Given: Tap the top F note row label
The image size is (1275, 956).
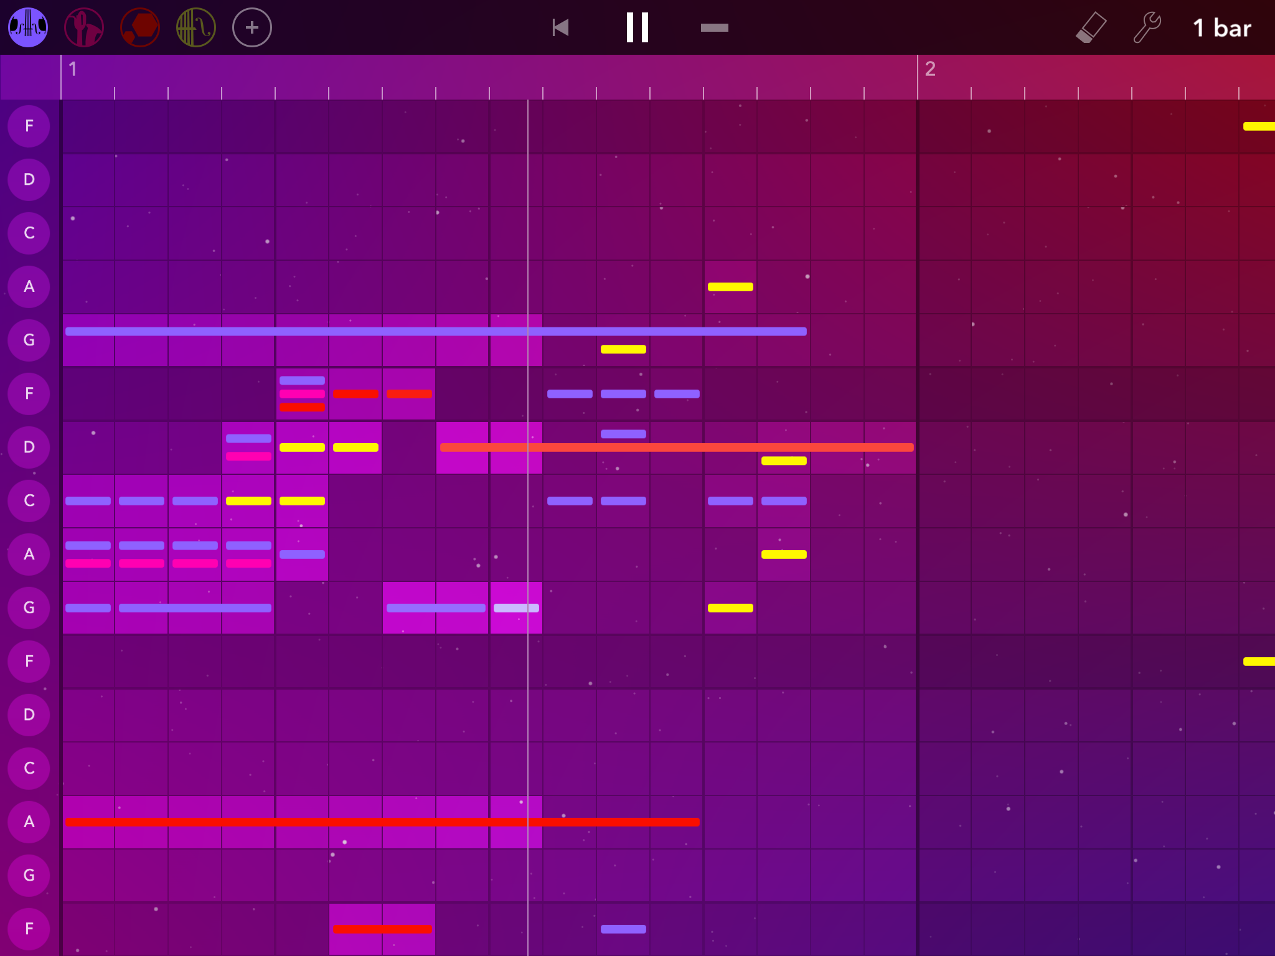Looking at the screenshot, I should 29,126.
